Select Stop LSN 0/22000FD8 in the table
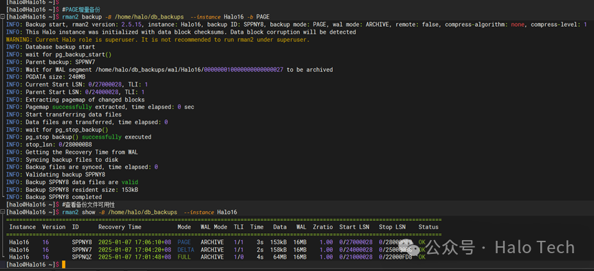 (x=395, y=257)
